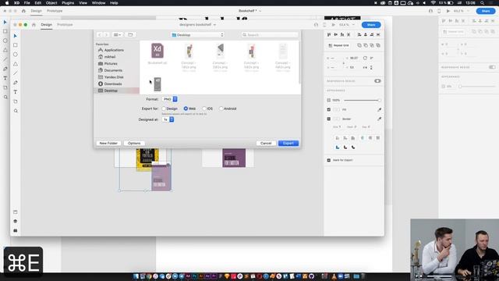
Task: Select Design export radio button
Action: [x=164, y=108]
